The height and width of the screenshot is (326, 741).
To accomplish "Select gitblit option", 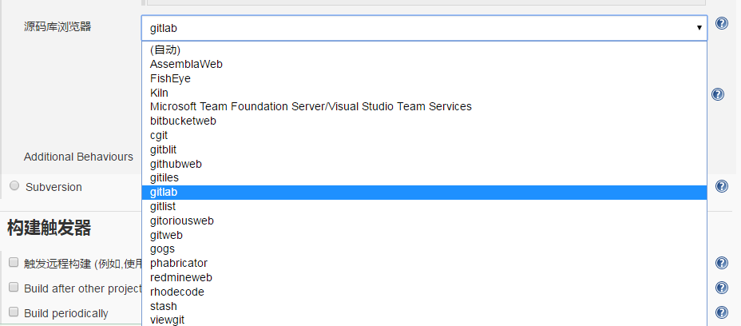I will [424, 149].
